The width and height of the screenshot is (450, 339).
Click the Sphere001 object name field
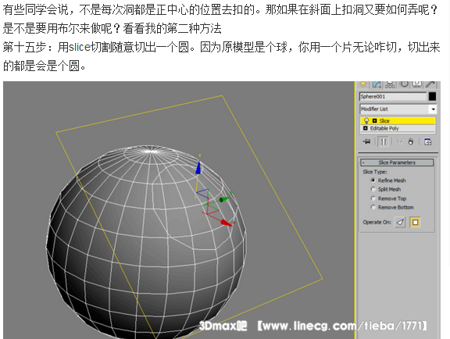(393, 96)
